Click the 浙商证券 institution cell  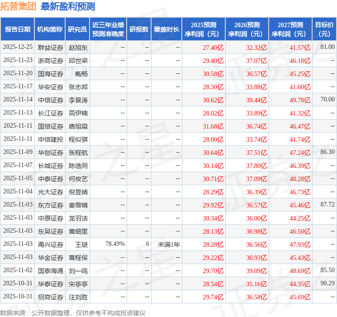(x=51, y=61)
